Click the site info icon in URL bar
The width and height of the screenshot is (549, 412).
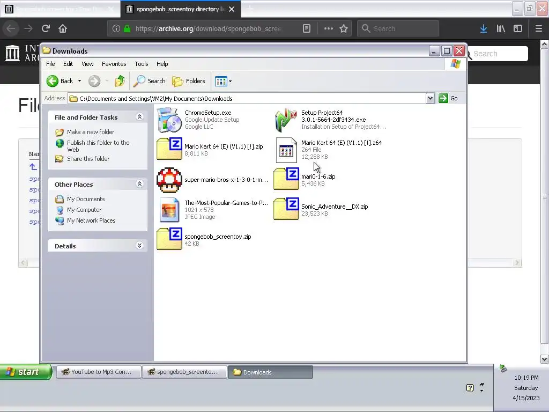[x=116, y=28]
